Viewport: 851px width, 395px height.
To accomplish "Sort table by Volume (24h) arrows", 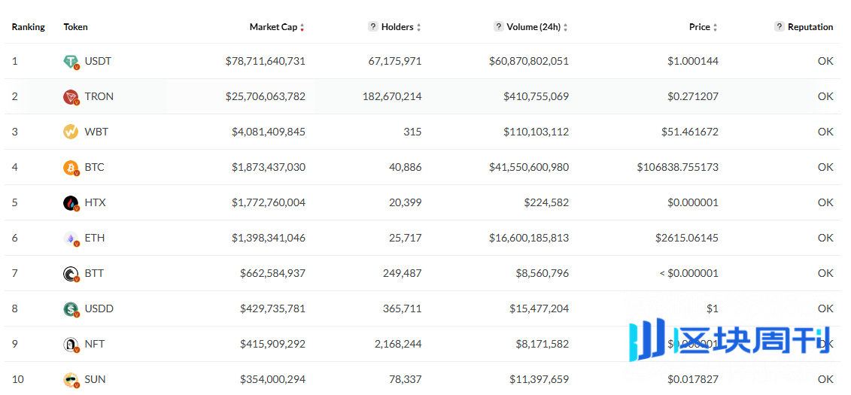I will (566, 27).
